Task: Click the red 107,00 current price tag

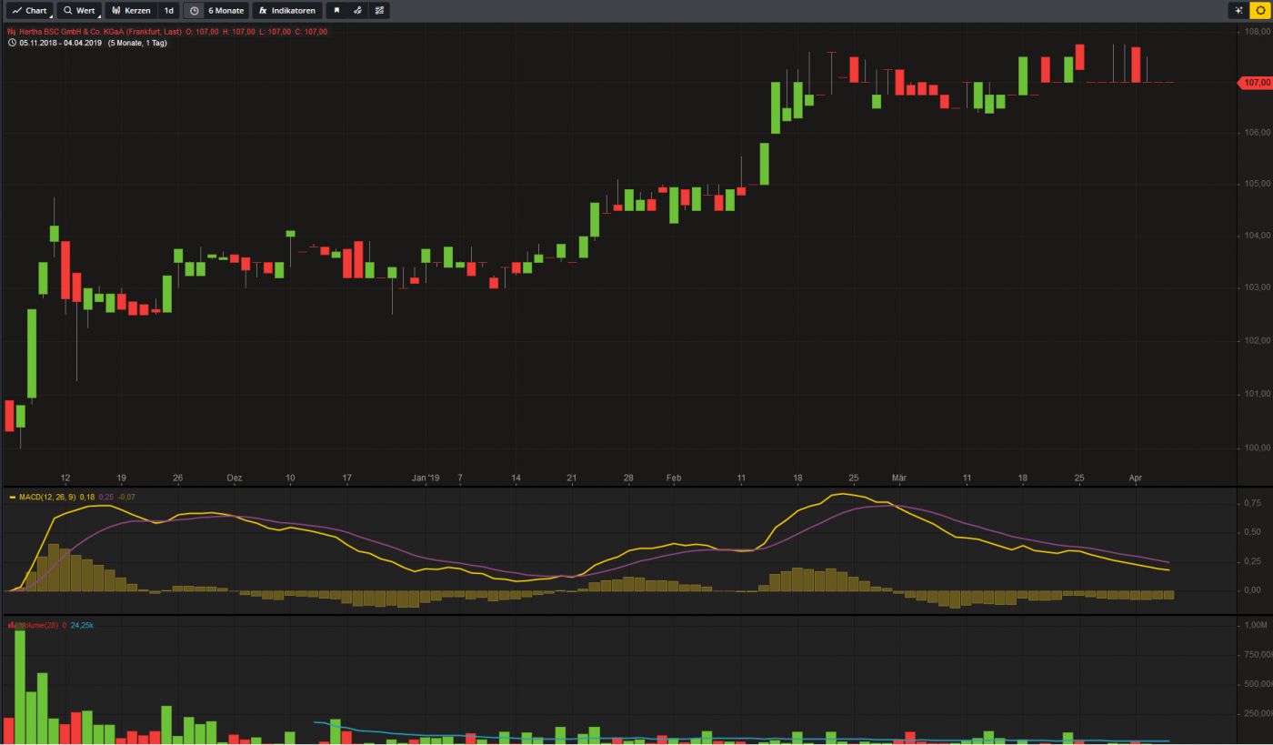Action: (x=1255, y=83)
